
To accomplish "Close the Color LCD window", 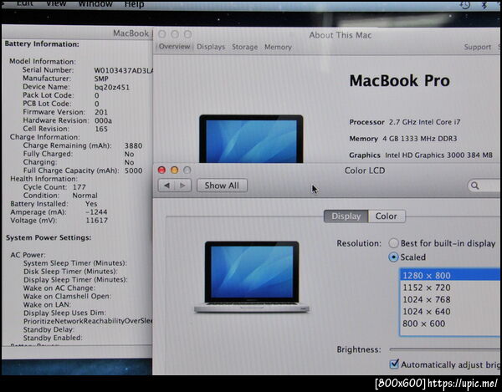I will (x=161, y=171).
